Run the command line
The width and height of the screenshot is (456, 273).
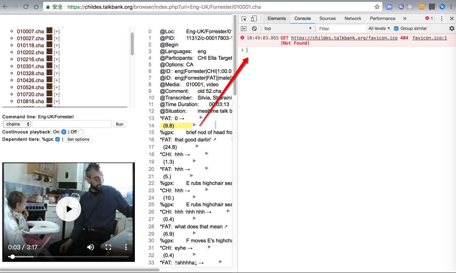(x=119, y=124)
